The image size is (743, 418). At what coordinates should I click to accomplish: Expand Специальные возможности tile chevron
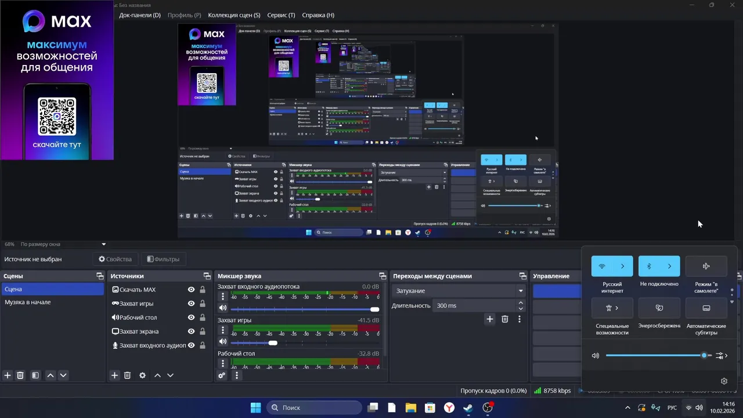(617, 308)
